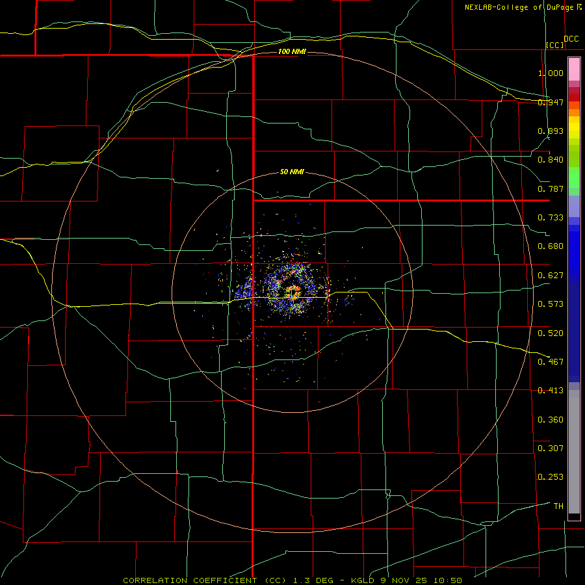
Task: Select the 0.840 color scale value
Action: 551,160
